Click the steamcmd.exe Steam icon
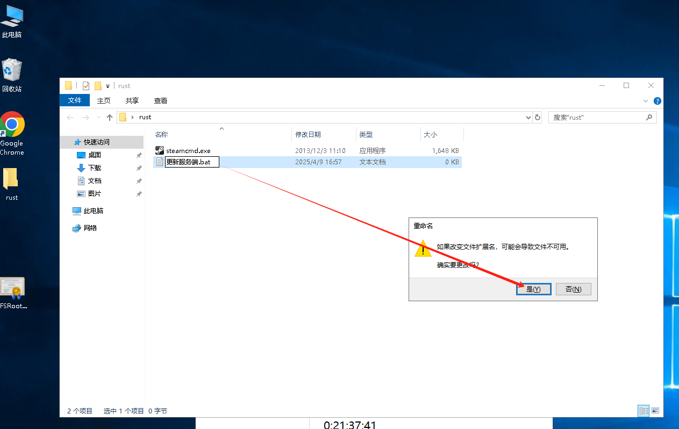The width and height of the screenshot is (679, 429). 160,151
